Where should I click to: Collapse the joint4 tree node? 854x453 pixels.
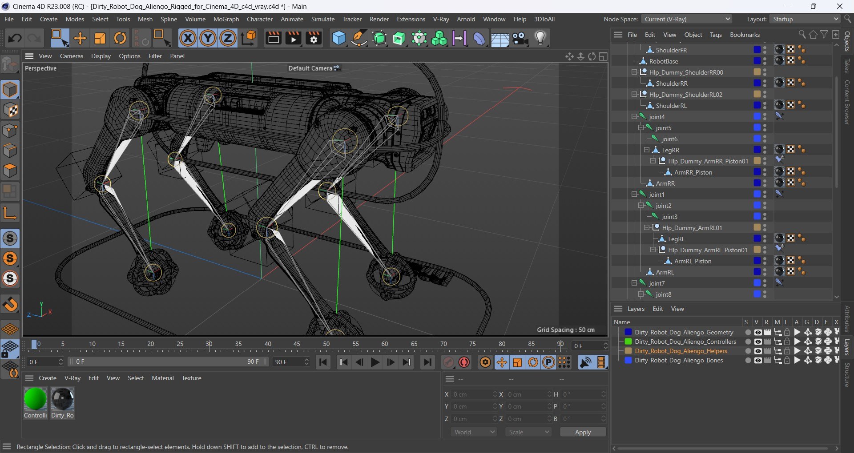[x=635, y=117]
